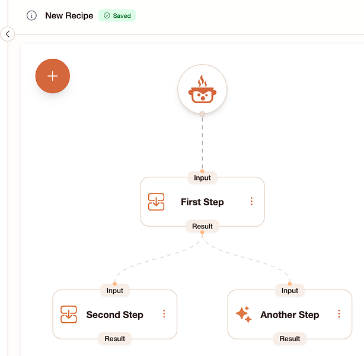364x356 pixels.
Task: Click the trigger node's output connector dot
Action: pyautogui.click(x=202, y=114)
